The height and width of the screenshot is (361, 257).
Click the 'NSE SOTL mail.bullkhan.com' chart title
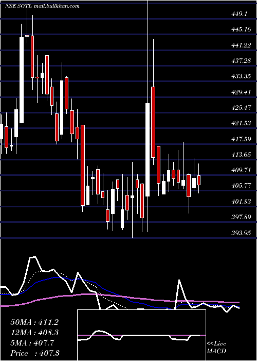click(42, 6)
